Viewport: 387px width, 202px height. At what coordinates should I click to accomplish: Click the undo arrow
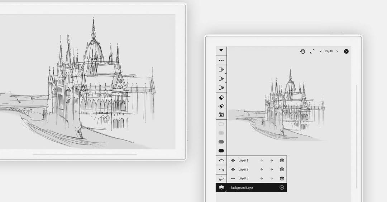click(x=221, y=161)
